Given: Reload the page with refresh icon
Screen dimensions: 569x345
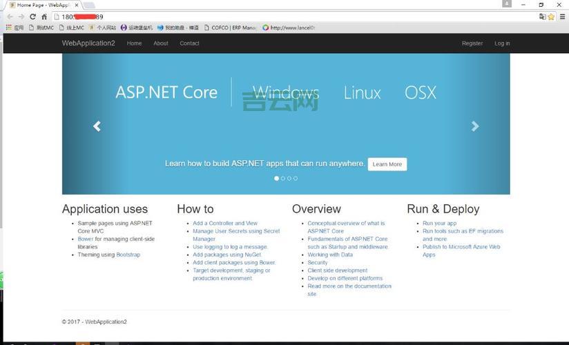Looking at the screenshot, I should click(32, 17).
